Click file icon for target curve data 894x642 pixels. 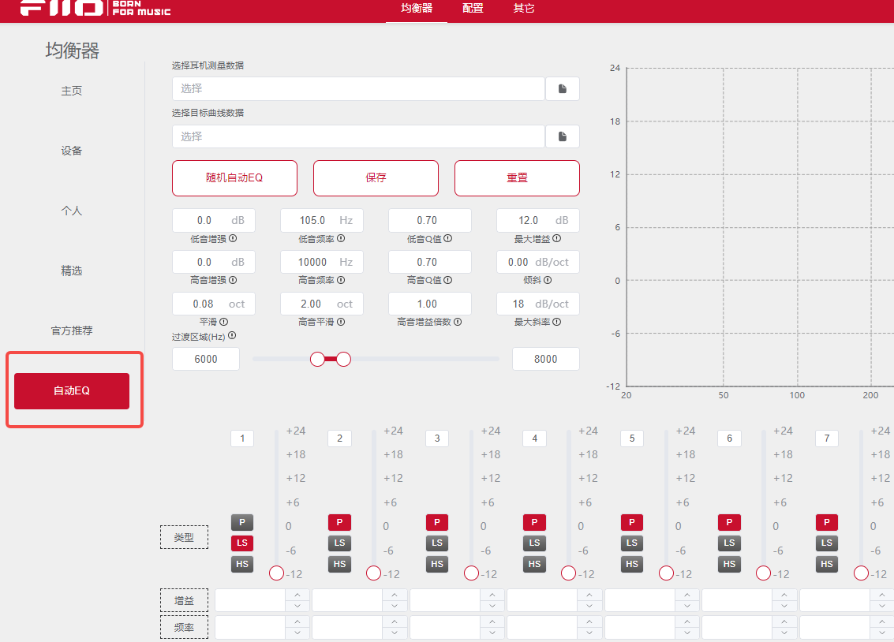[563, 136]
